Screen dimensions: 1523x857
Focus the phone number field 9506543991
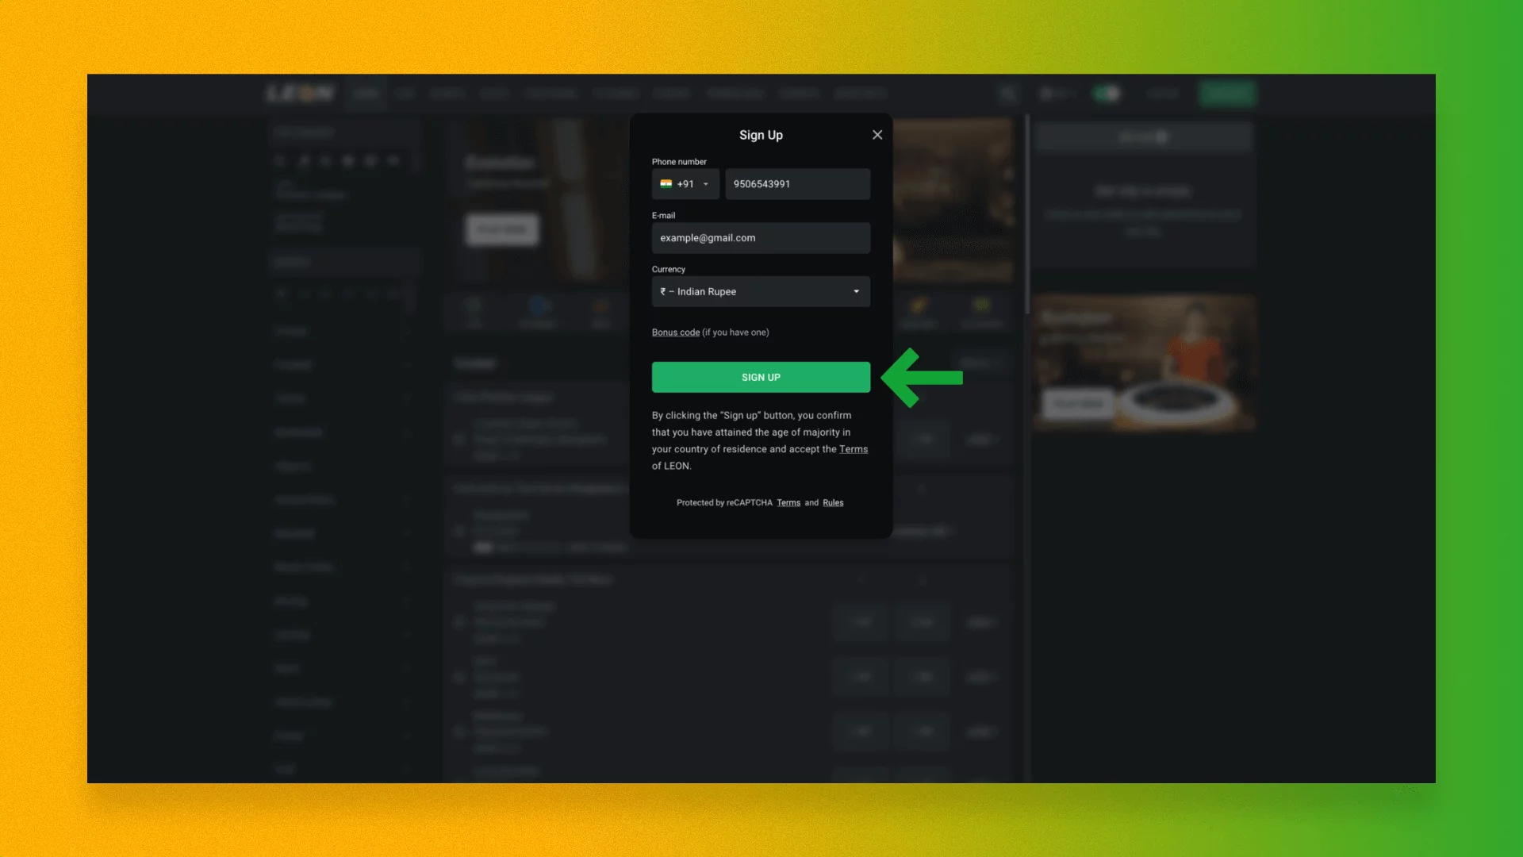click(797, 184)
